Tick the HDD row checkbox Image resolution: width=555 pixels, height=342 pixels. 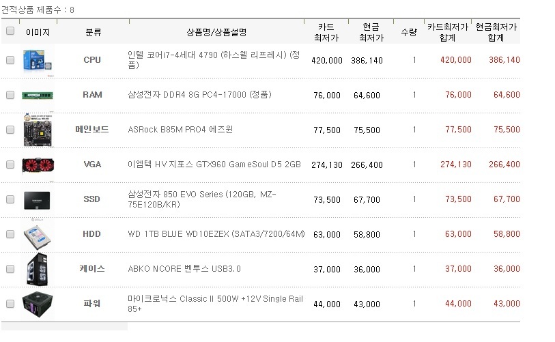[x=10, y=234]
